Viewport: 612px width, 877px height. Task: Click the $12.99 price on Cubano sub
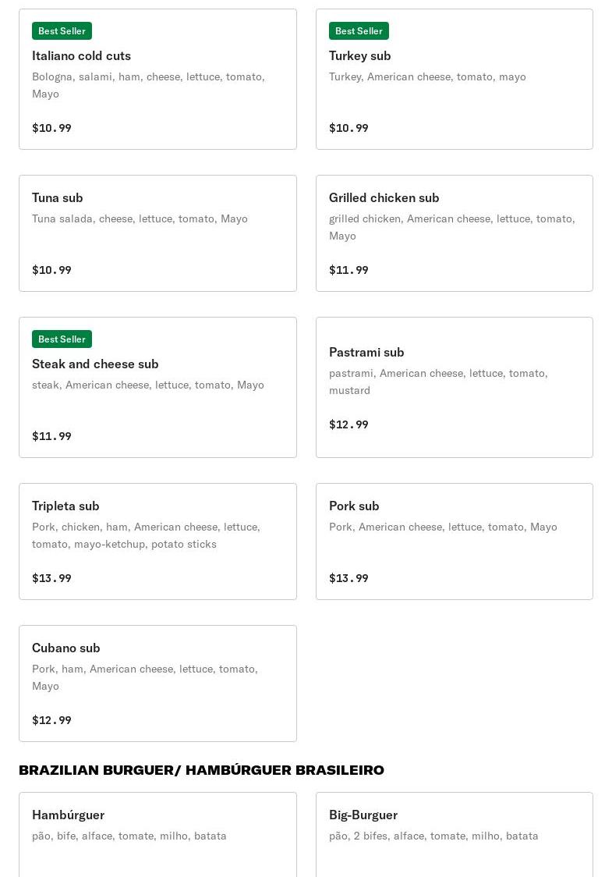[51, 721]
